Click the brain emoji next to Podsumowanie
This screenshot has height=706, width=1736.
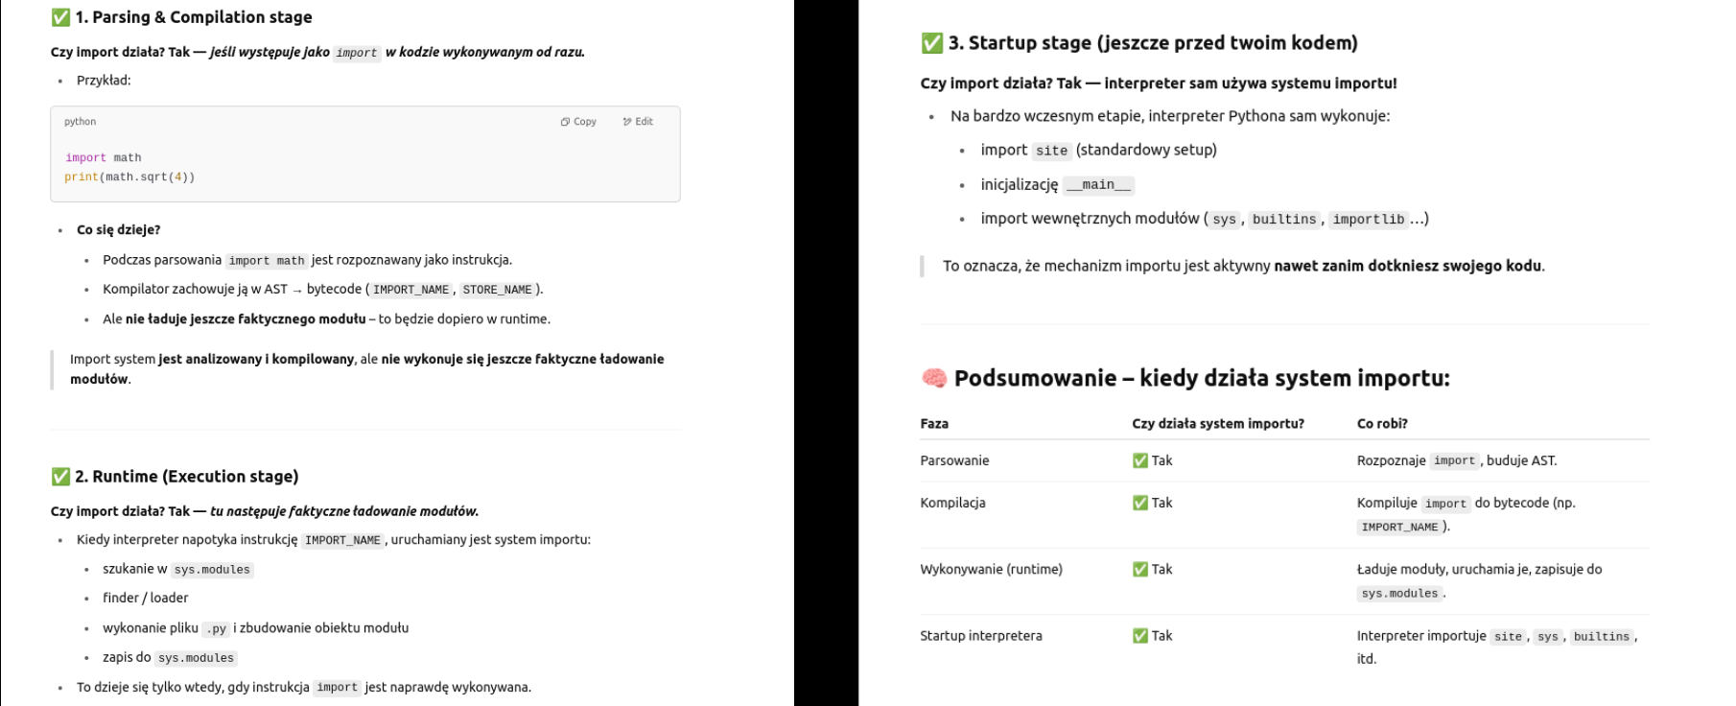point(933,378)
